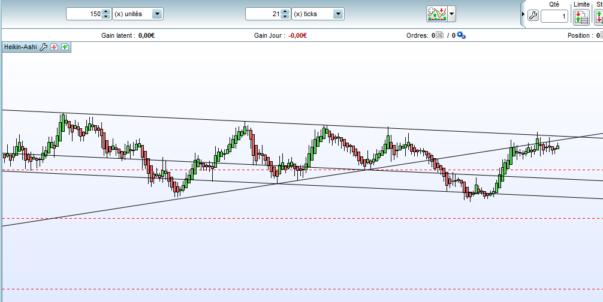The image size is (603, 302).
Task: Click the Gain Jour -0,00€ value
Action: 298,35
